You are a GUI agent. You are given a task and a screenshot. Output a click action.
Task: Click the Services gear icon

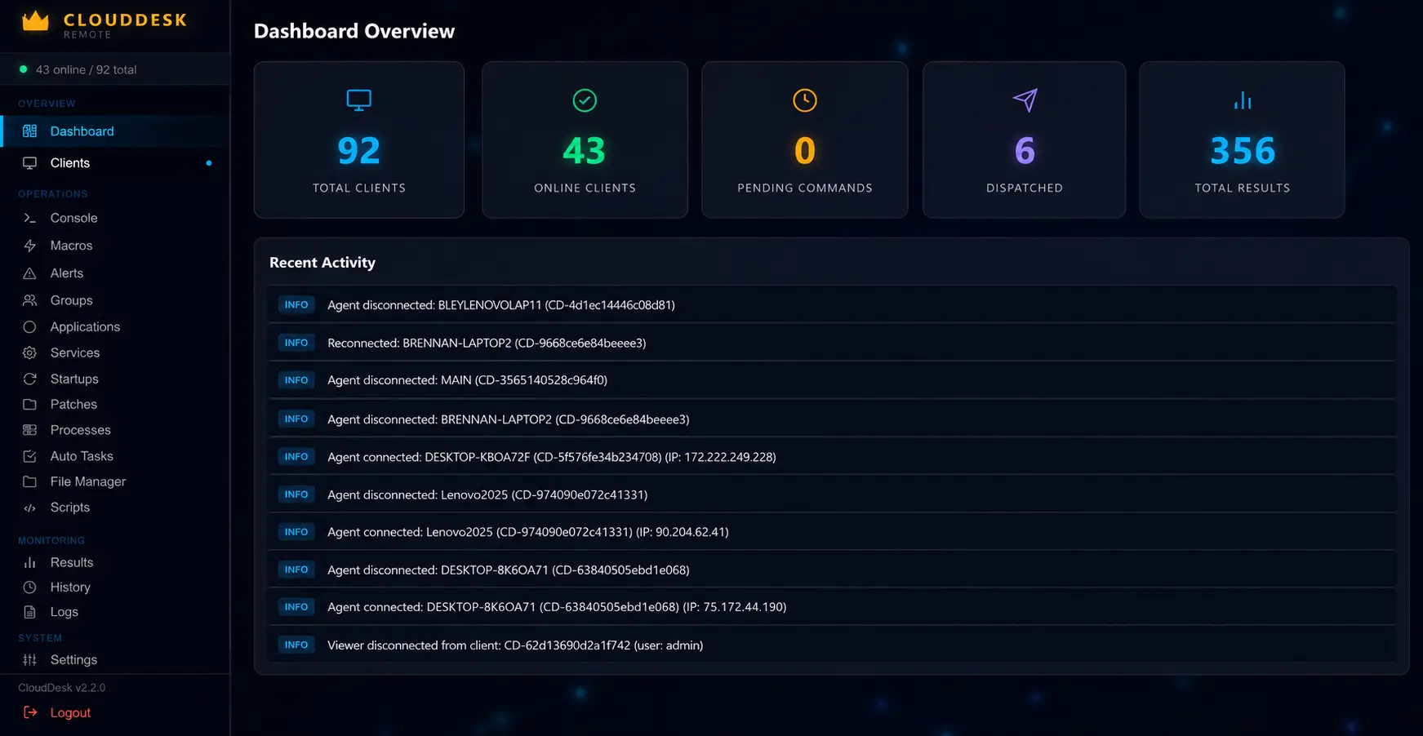point(30,352)
